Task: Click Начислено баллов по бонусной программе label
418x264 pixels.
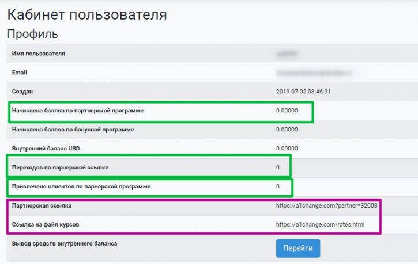Action: (x=73, y=130)
